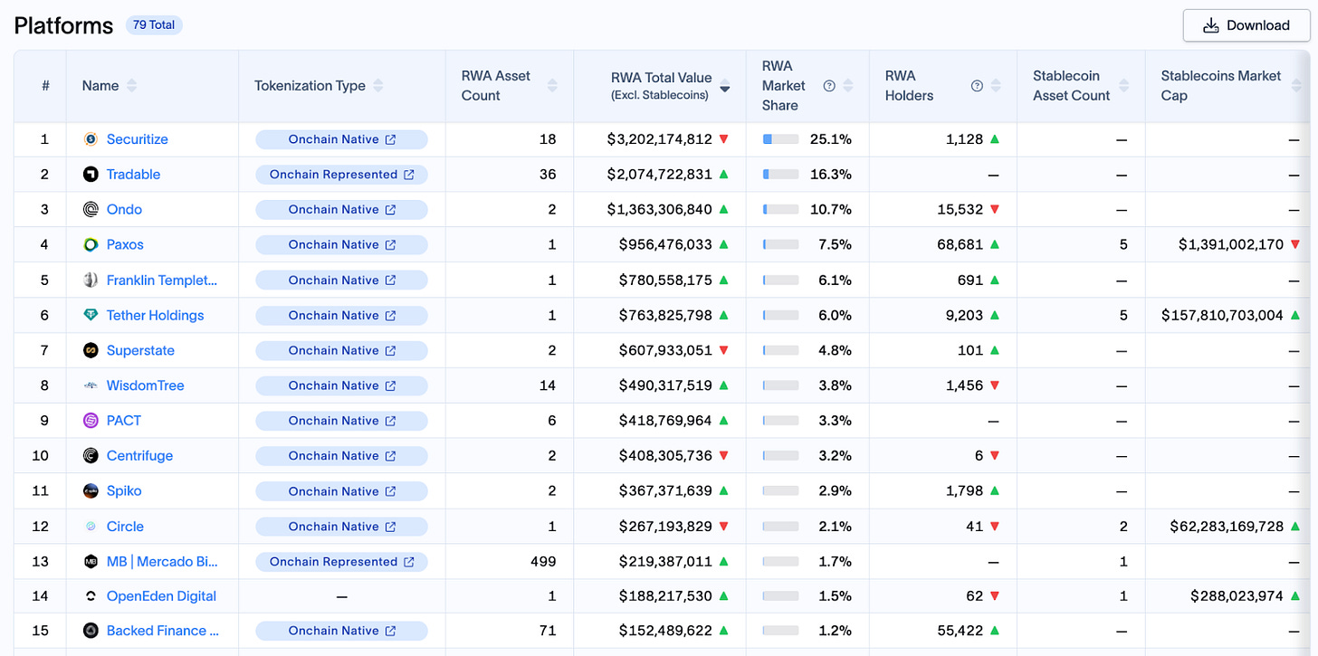This screenshot has height=656, width=1318.
Task: Open the WisdomTree platform link
Action: (146, 385)
